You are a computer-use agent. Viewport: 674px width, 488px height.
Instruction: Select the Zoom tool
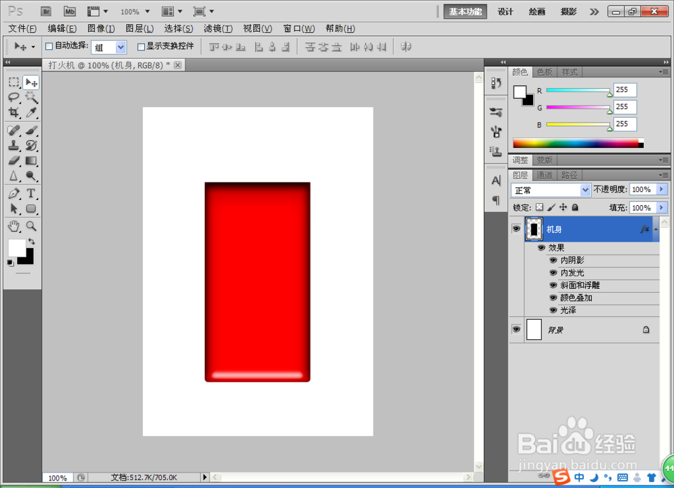coord(31,226)
